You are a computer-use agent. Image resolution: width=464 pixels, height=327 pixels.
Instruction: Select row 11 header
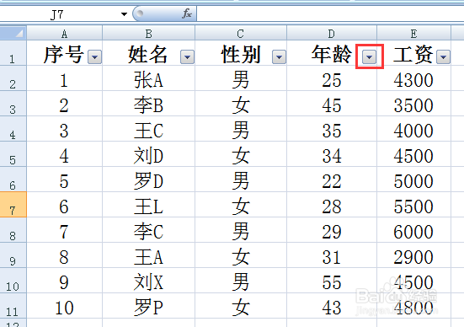point(13,306)
